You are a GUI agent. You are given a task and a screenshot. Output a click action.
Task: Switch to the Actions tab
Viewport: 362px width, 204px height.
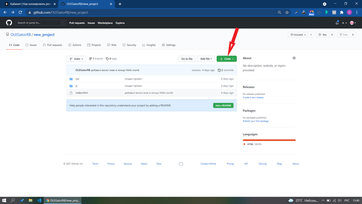tap(75, 45)
